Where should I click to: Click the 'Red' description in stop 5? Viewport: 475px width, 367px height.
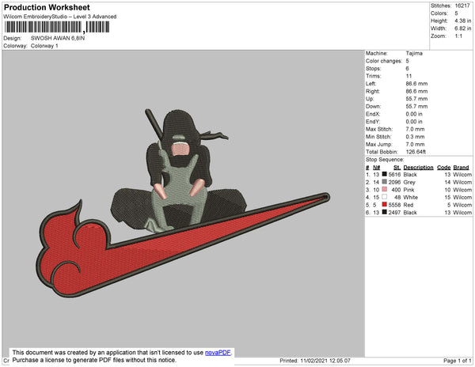point(408,205)
